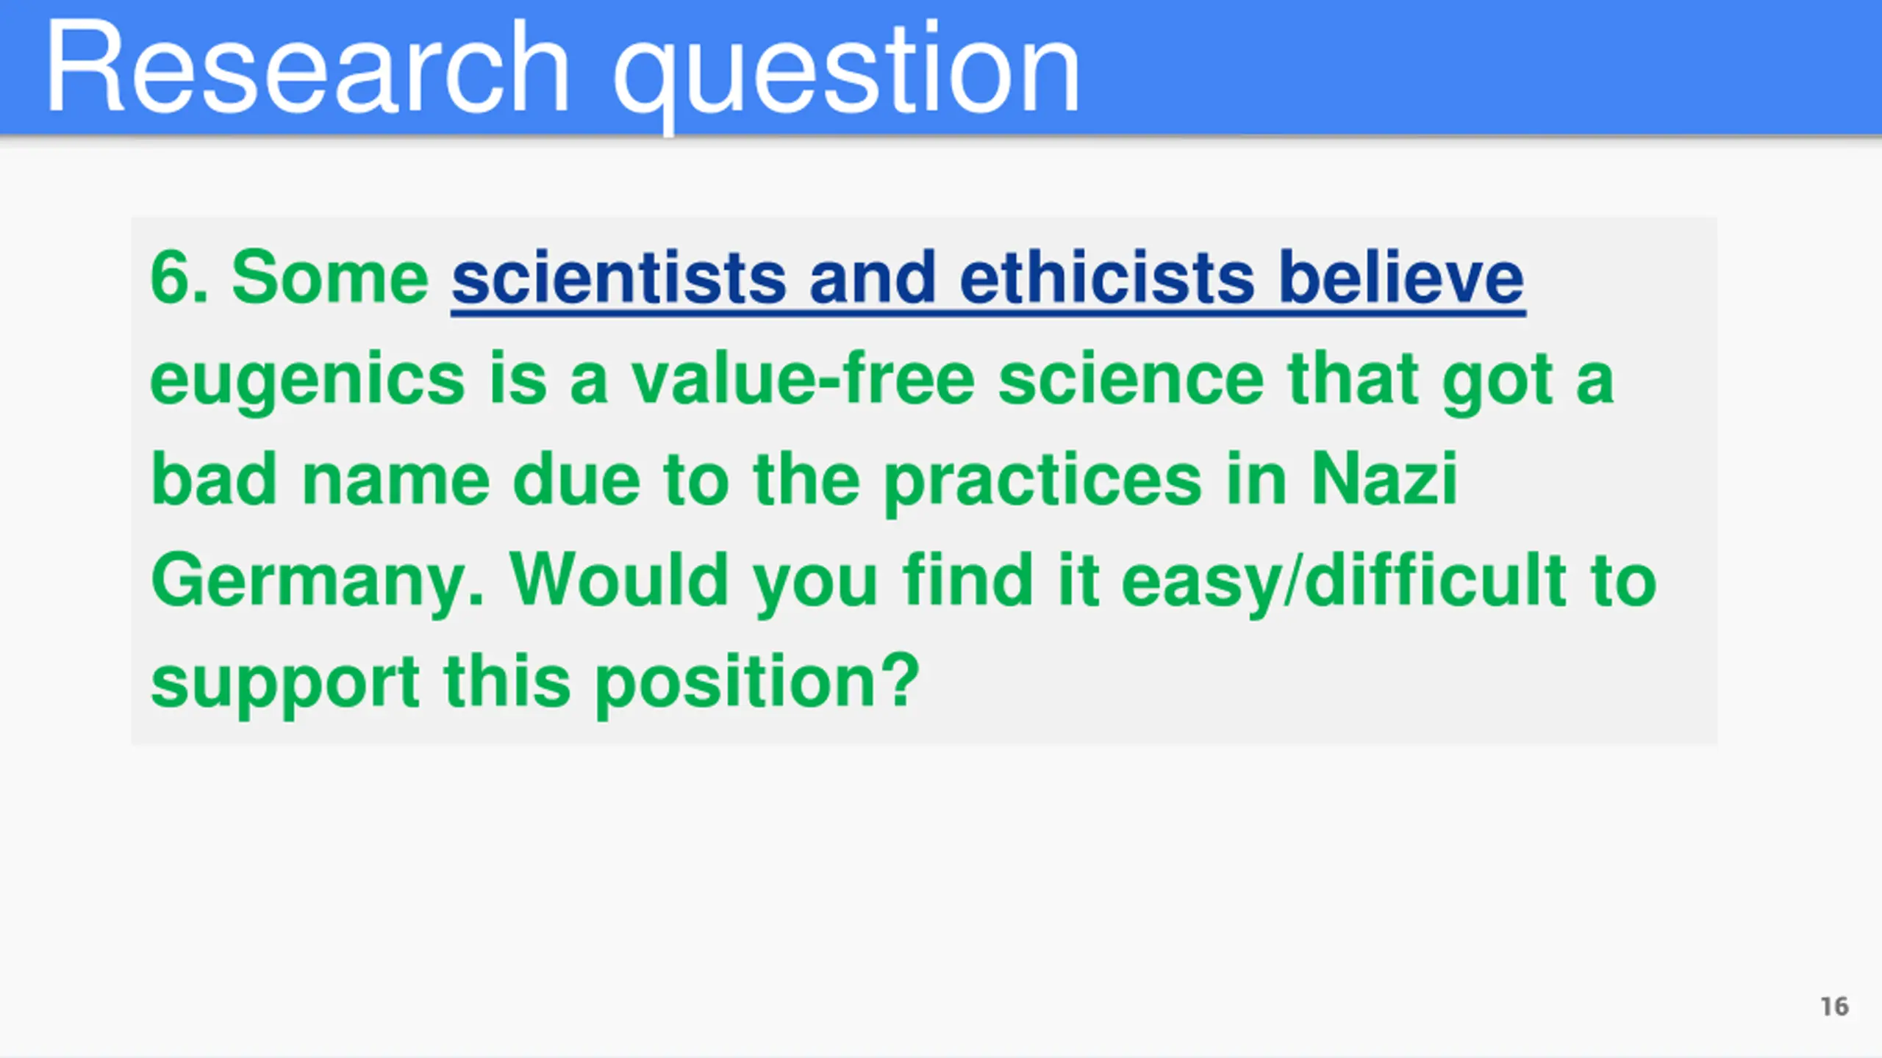
Task: Click the slide number 16
Action: (1834, 1006)
